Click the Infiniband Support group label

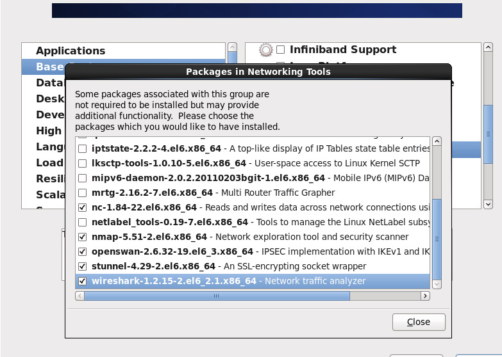[343, 49]
